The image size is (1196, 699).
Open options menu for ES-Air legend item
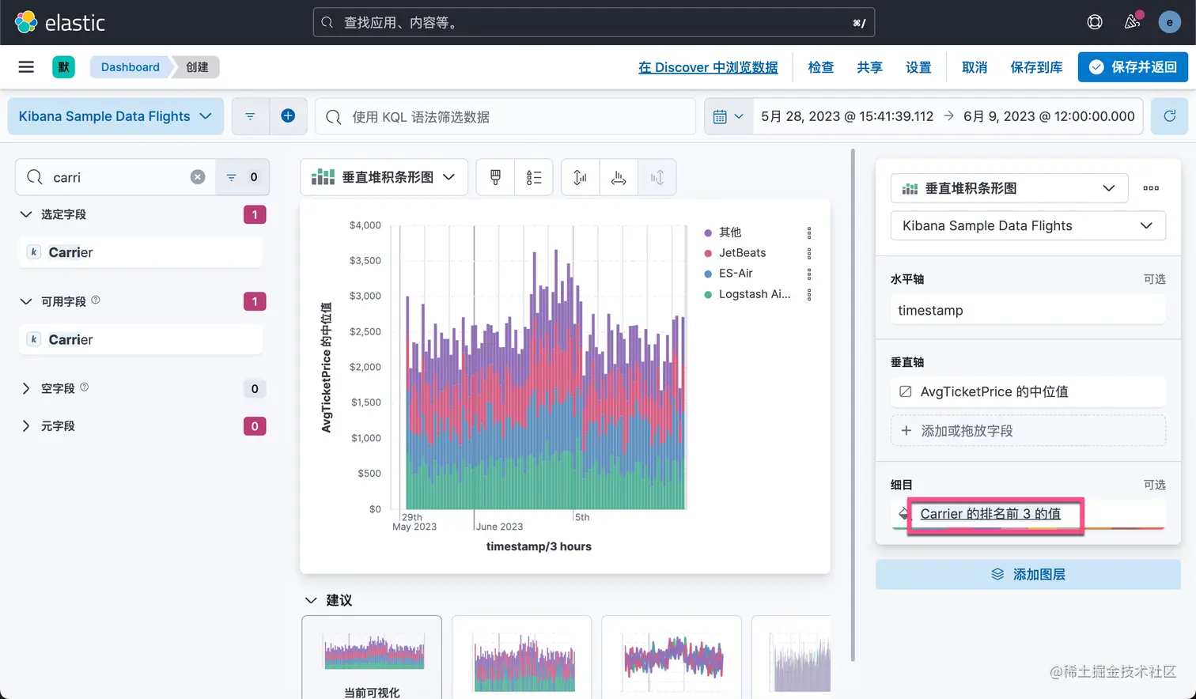[809, 274]
